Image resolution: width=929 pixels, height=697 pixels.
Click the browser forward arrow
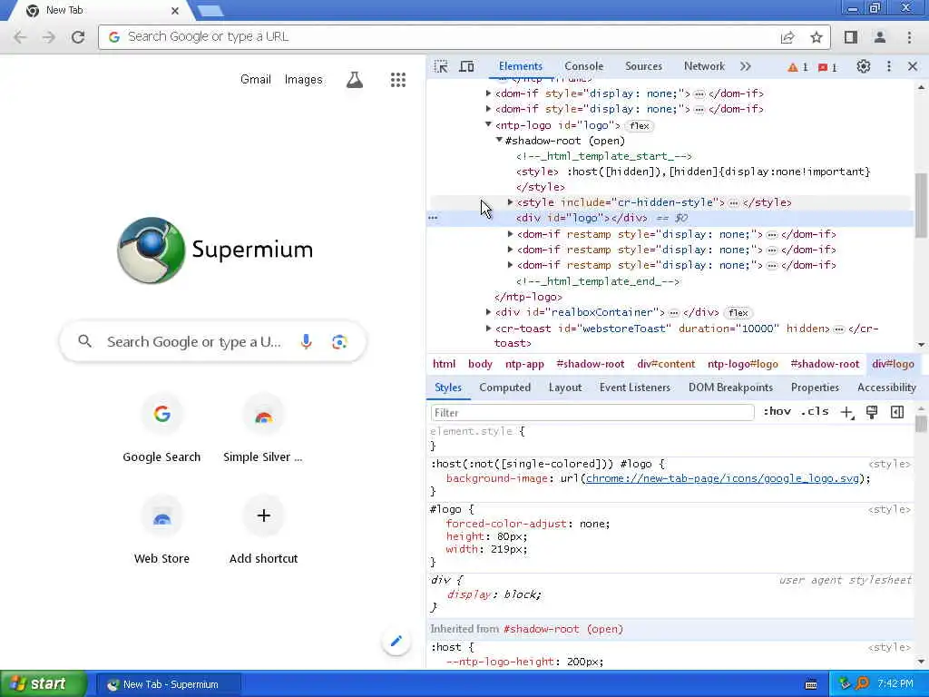(49, 37)
